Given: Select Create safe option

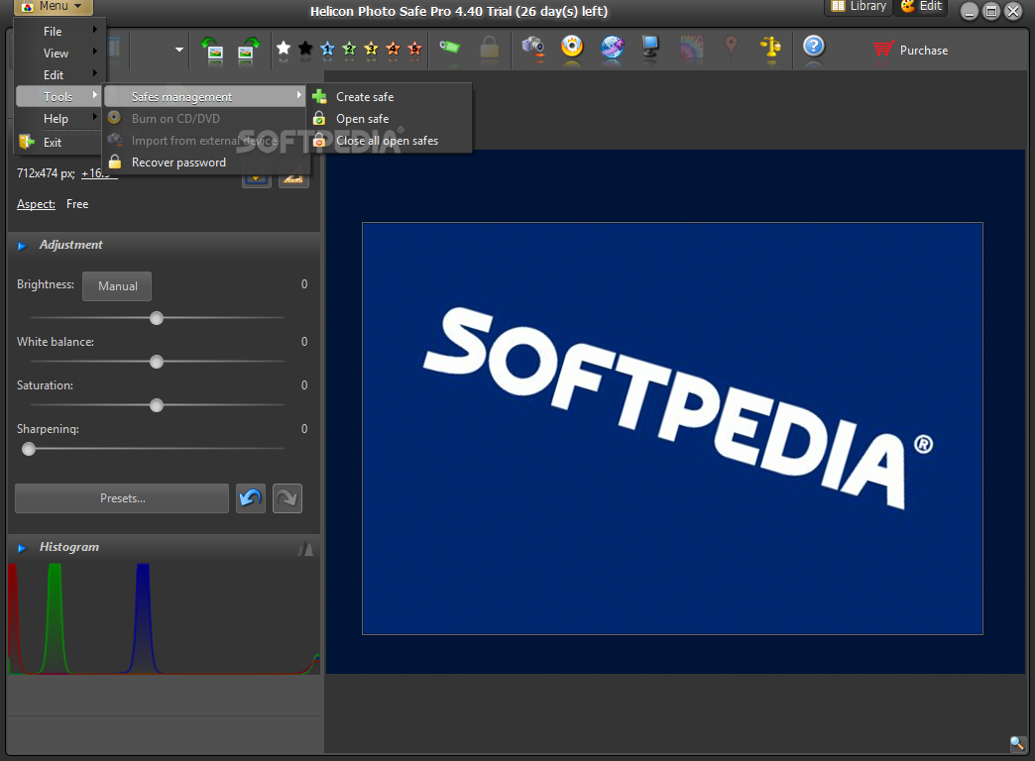Looking at the screenshot, I should coord(390,96).
